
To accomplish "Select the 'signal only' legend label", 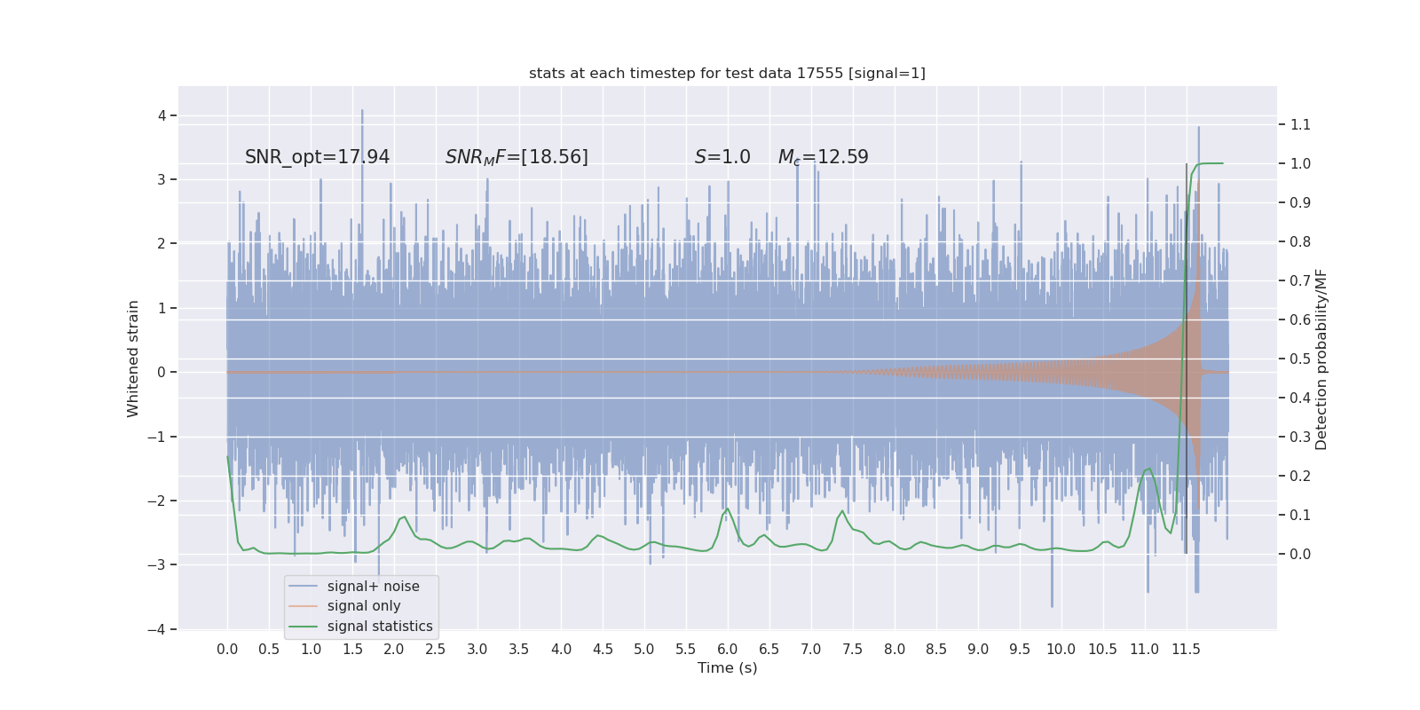I will pyautogui.click(x=364, y=606).
